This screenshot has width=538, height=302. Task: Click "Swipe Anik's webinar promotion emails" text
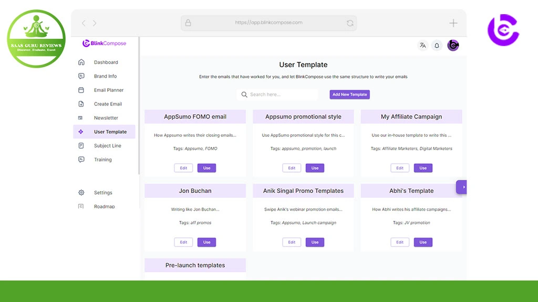coord(303,209)
